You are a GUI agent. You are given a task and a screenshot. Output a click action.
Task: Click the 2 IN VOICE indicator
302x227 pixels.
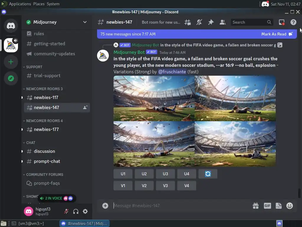point(57,198)
